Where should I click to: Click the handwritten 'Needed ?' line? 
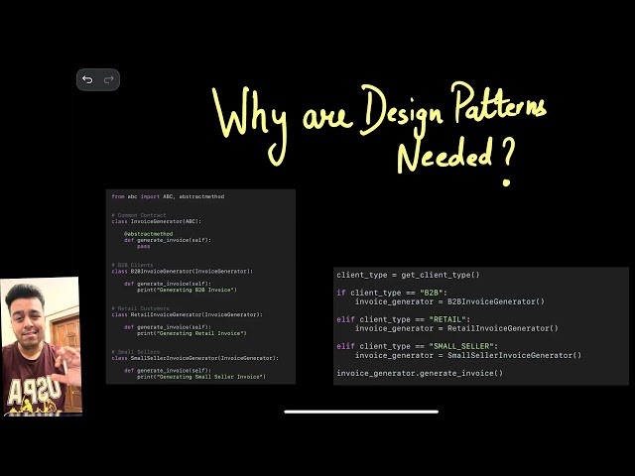click(x=456, y=160)
